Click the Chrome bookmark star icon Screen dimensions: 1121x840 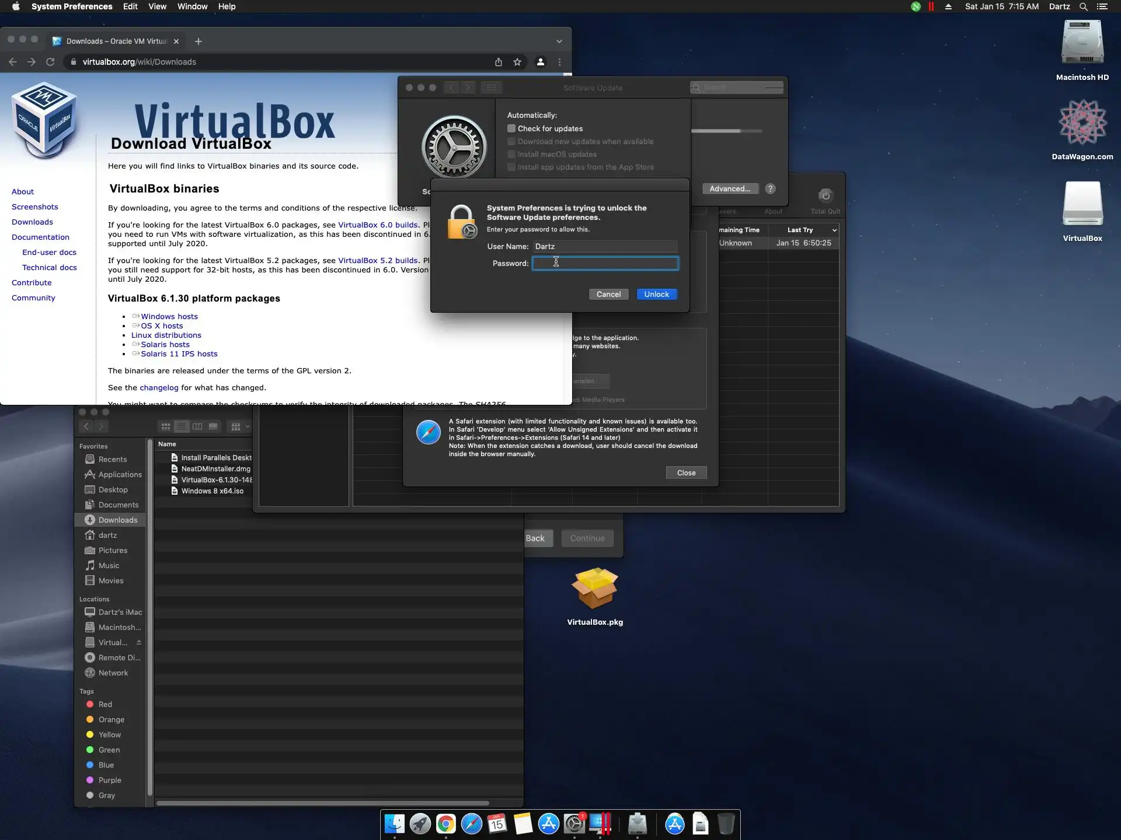pos(517,62)
